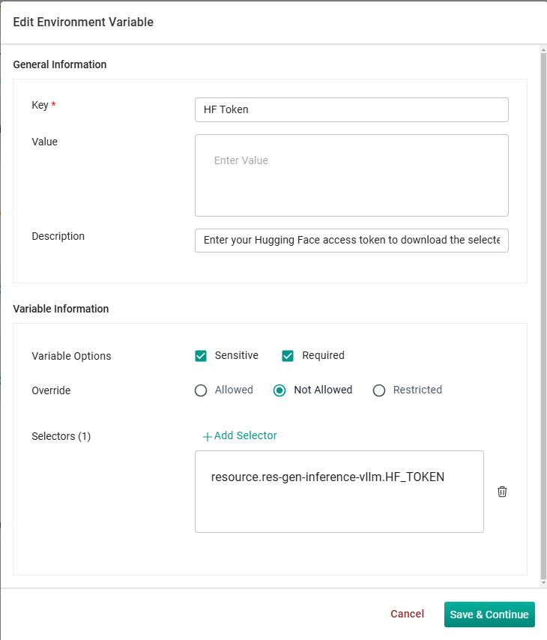This screenshot has width=547, height=640.
Task: Click the Key field containing HF Token
Action: coord(351,109)
